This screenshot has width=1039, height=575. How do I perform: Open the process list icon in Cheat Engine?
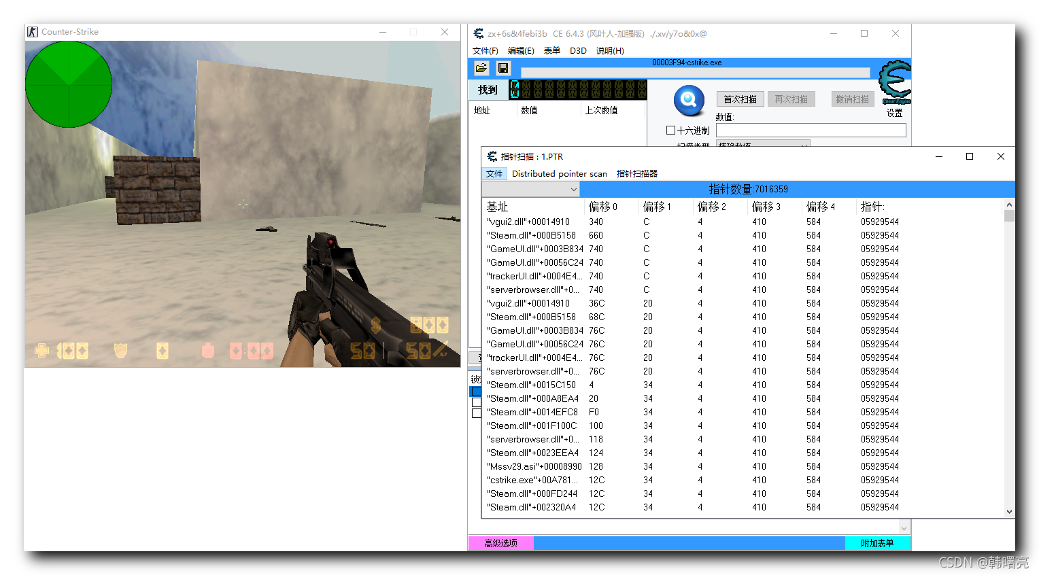click(x=481, y=68)
